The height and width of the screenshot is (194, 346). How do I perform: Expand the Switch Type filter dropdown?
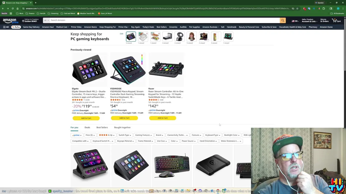pos(125,135)
